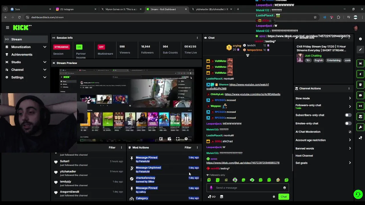Open the tiktok.com link posted by azoz

243,163
